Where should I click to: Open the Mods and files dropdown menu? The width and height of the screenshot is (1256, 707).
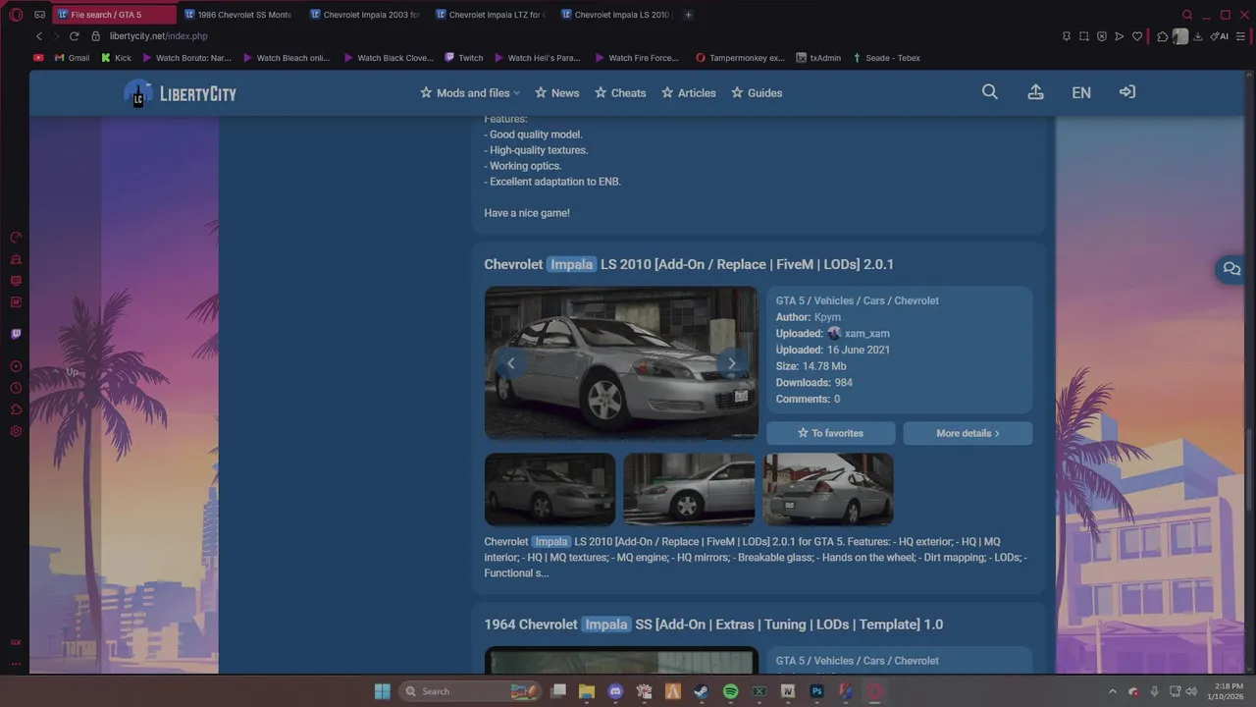click(469, 93)
